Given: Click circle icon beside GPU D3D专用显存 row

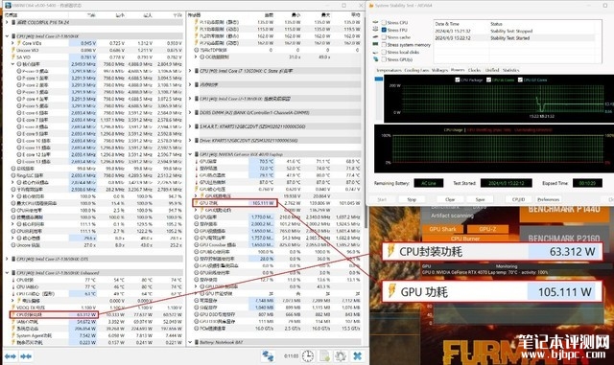Looking at the screenshot, I should (197, 314).
